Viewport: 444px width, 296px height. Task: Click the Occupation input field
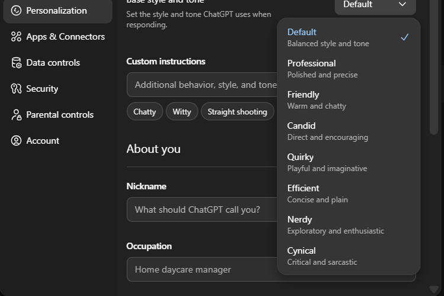click(201, 269)
